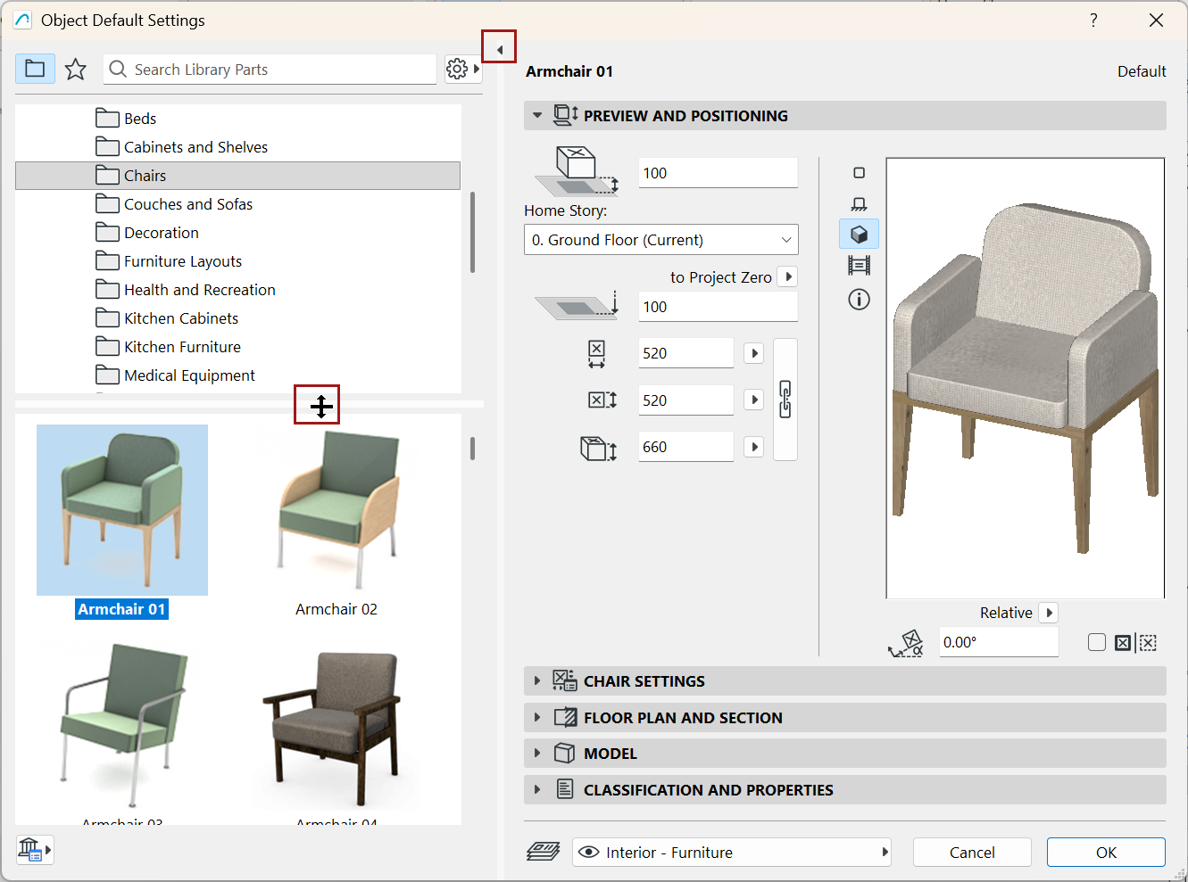Viewport: 1188px width, 882px height.
Task: Expand the MODEL panel
Action: click(x=844, y=753)
